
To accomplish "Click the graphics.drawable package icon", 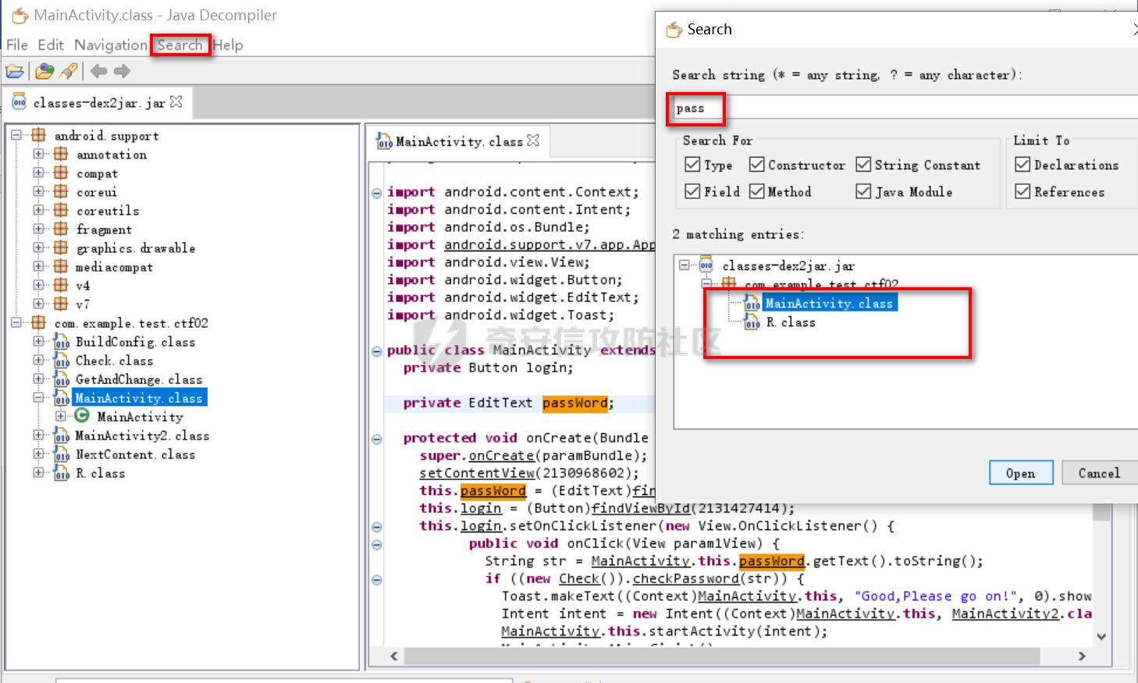I will 61,247.
